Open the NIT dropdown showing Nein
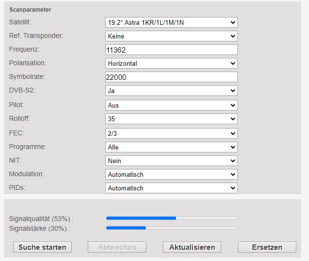309x261 pixels. tap(171, 161)
